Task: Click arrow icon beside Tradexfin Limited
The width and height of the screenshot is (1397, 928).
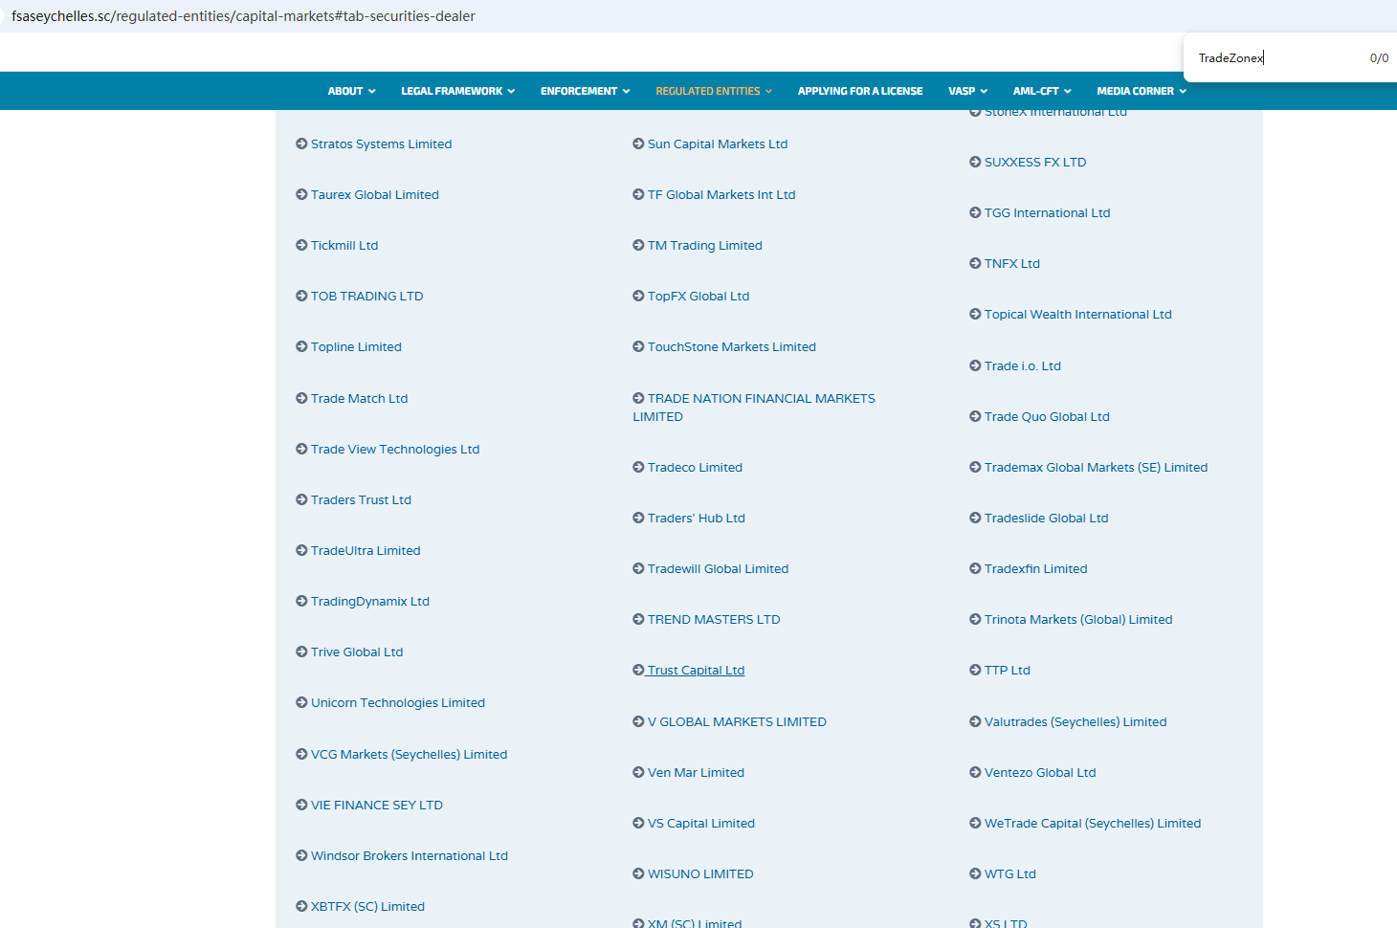Action: point(975,568)
